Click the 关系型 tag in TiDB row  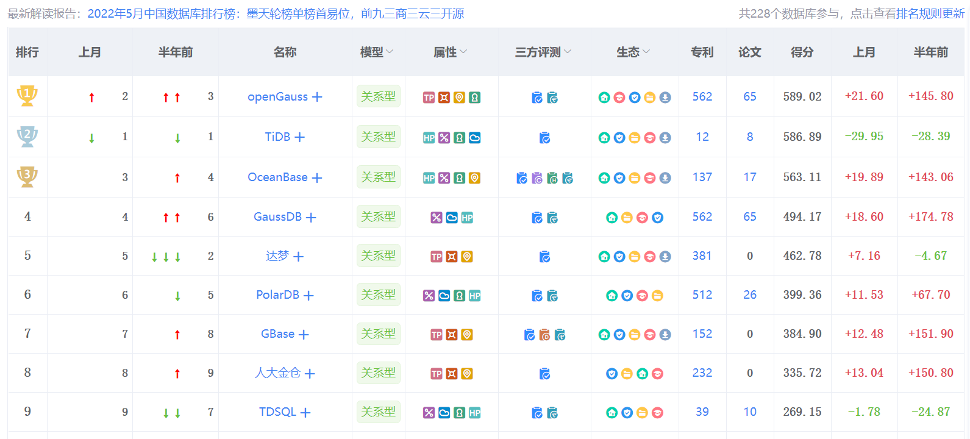tap(379, 137)
